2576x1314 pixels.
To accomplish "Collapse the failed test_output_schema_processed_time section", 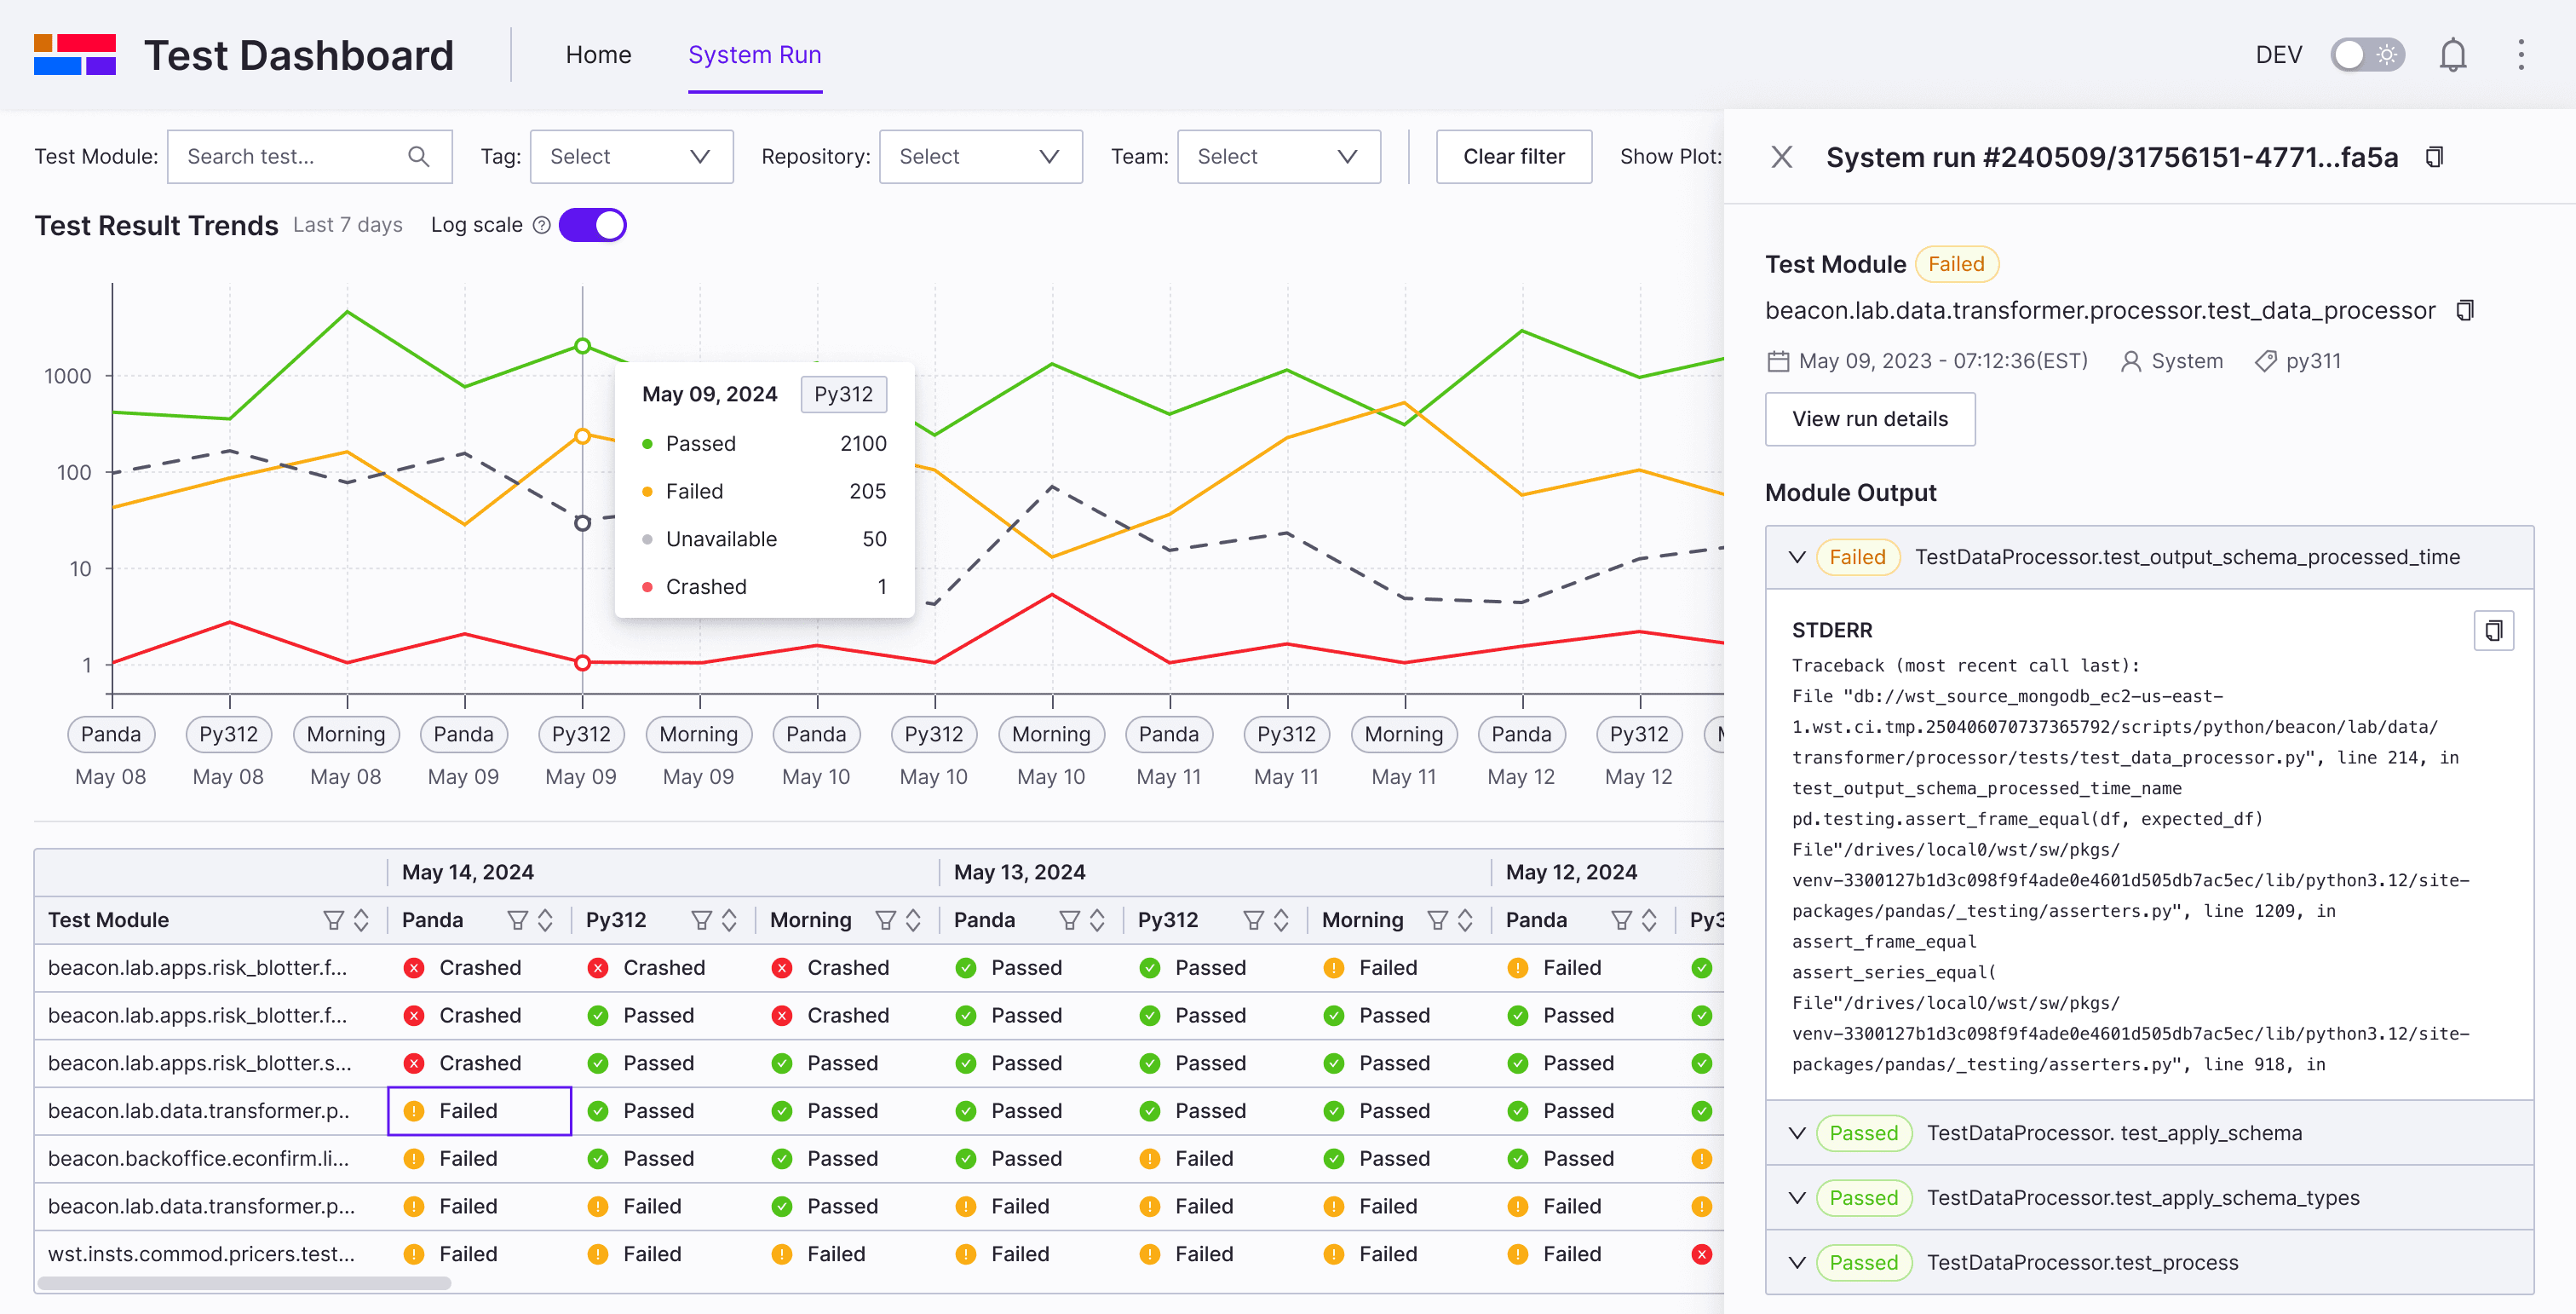I will point(1797,557).
